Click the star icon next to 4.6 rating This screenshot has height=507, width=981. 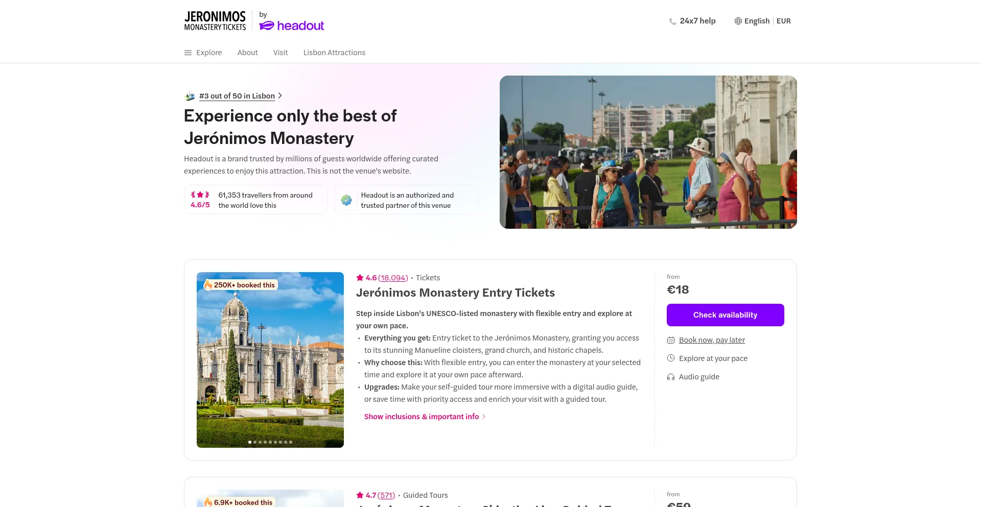point(360,278)
